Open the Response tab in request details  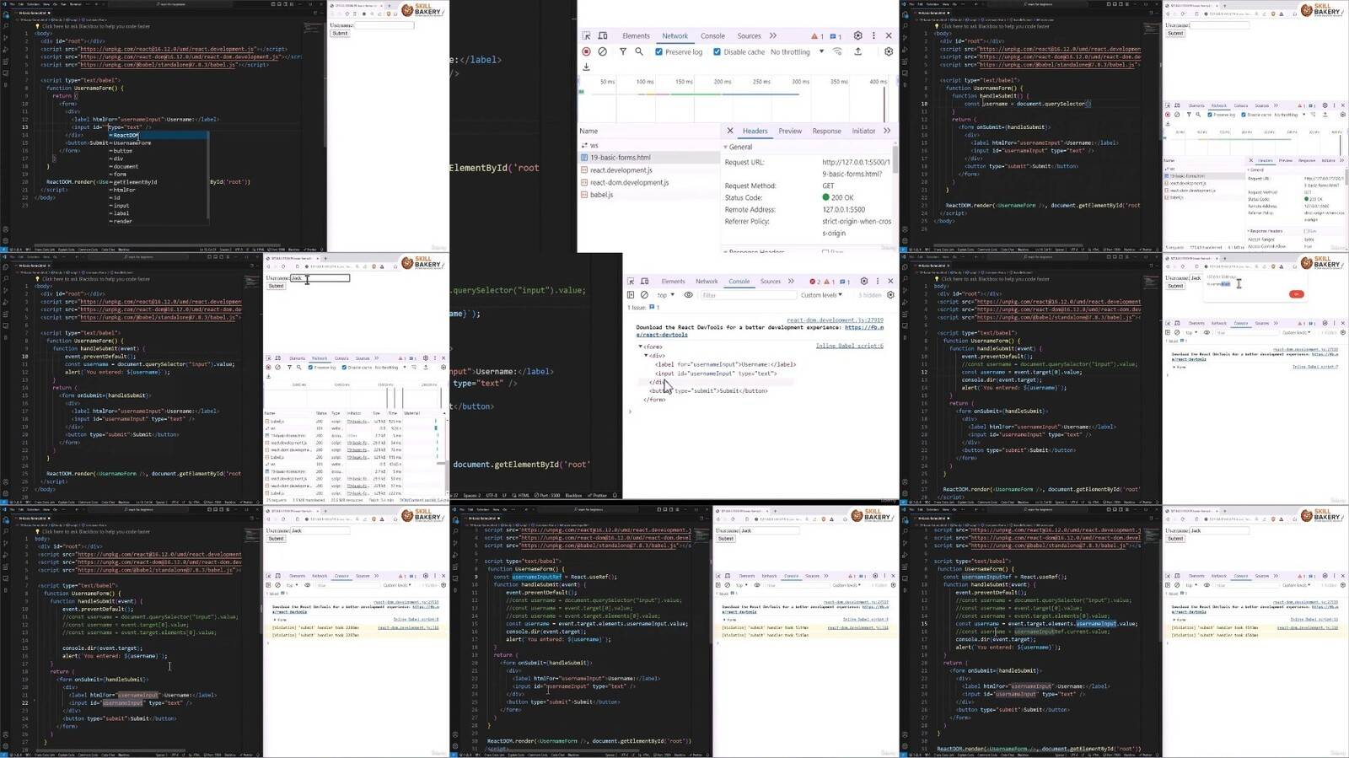[826, 131]
